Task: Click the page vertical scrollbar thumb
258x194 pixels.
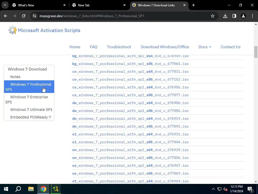Action: click(256, 52)
